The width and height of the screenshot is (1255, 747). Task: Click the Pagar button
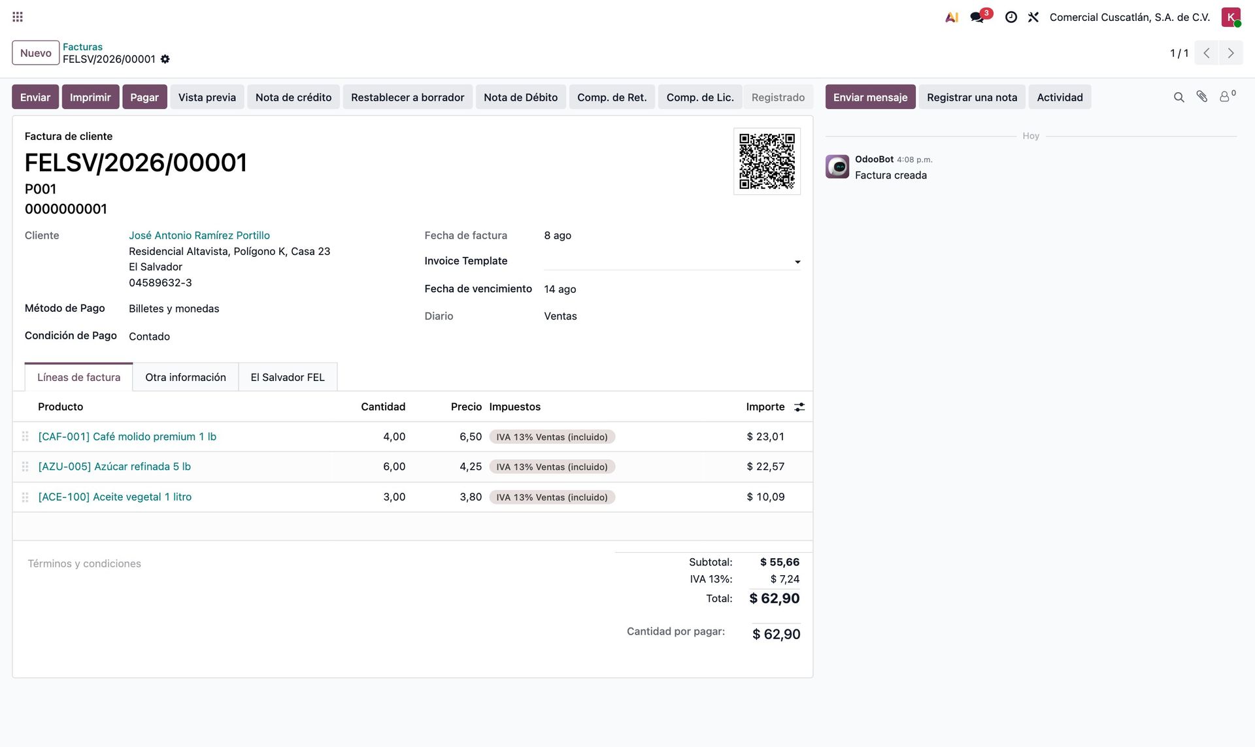(x=144, y=97)
